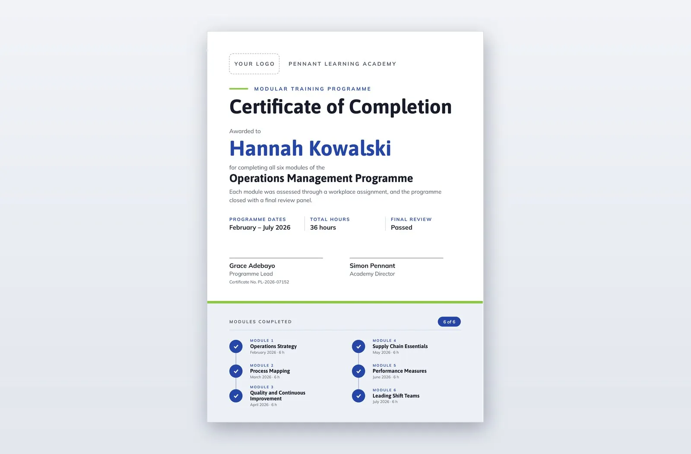Click the Leading Shift Teams checkmark icon
Viewport: 691px width, 454px height.
pos(358,396)
